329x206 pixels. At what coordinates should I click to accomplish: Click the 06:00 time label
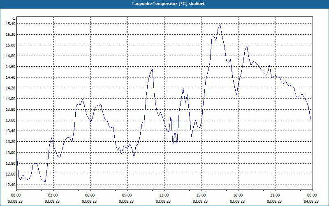coord(90,195)
